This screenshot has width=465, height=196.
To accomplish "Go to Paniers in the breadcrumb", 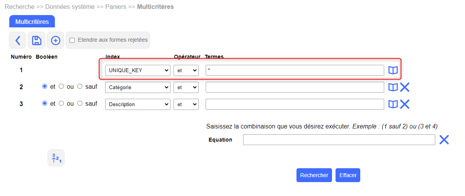I will (116, 7).
